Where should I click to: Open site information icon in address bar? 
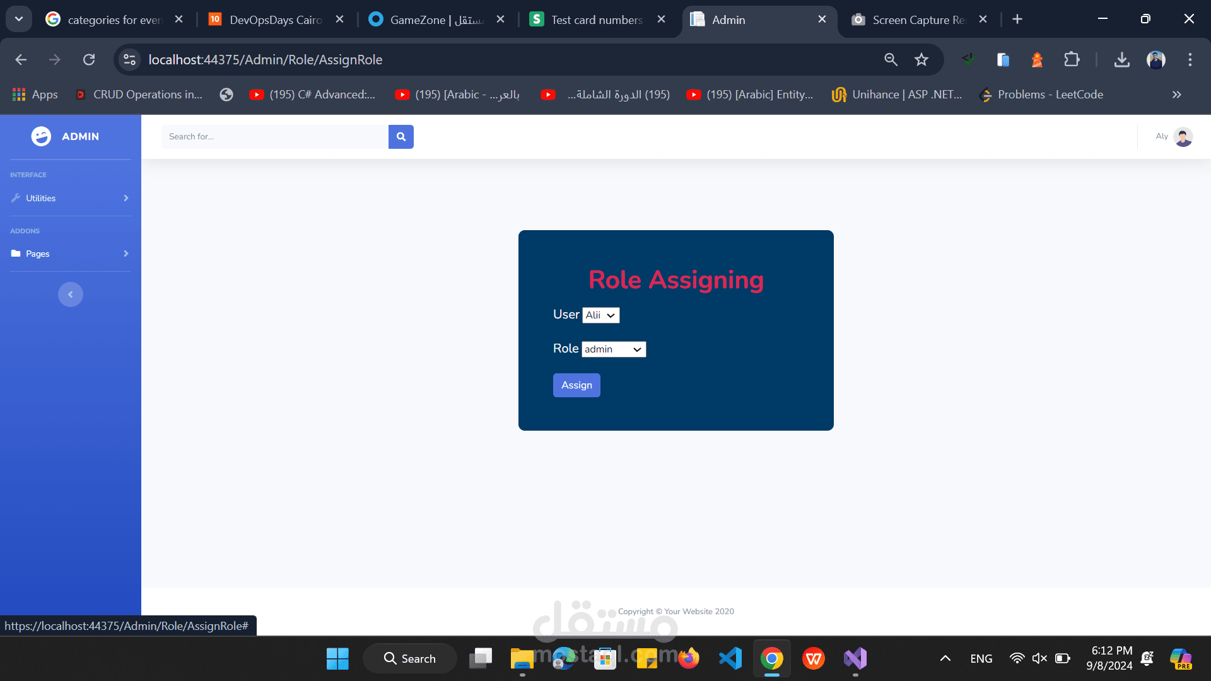pos(129,60)
